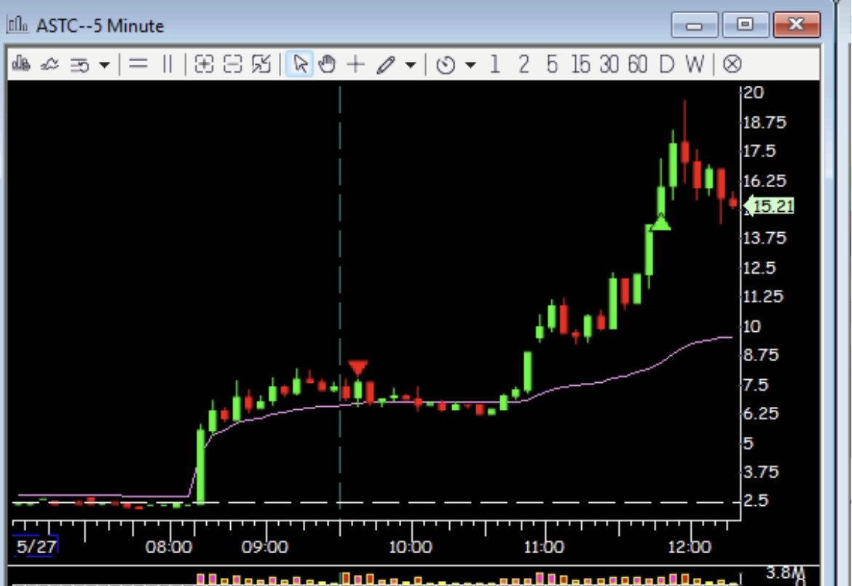Add vertical lines tool
This screenshot has height=586, width=852.
(x=167, y=64)
